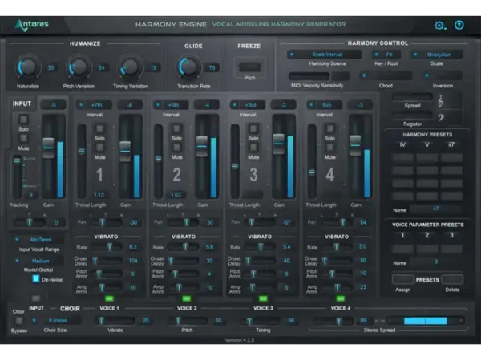
Task: Solo harmony voice 4
Action: 330,128
